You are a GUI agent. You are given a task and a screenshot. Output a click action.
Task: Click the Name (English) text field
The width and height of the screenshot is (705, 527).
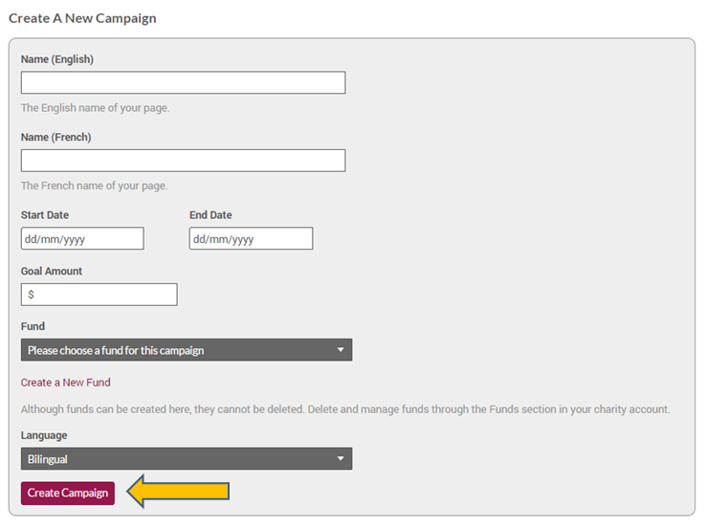pyautogui.click(x=183, y=83)
